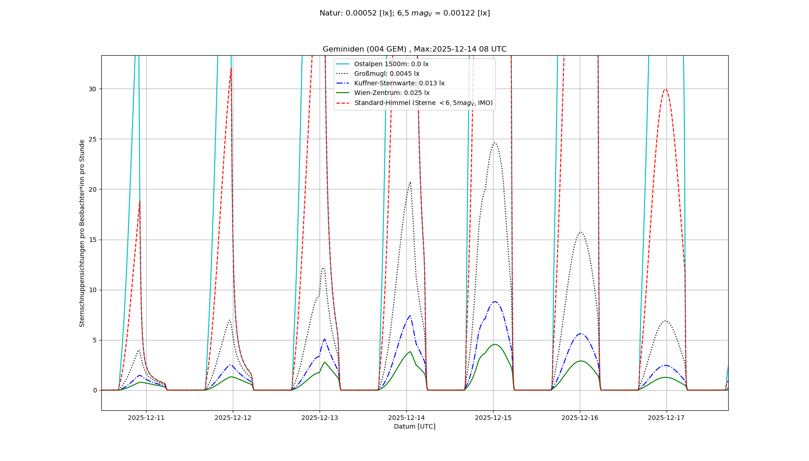The image size is (809, 461).
Task: Click the Standard-Himmel legend entry text
Action: [x=423, y=103]
